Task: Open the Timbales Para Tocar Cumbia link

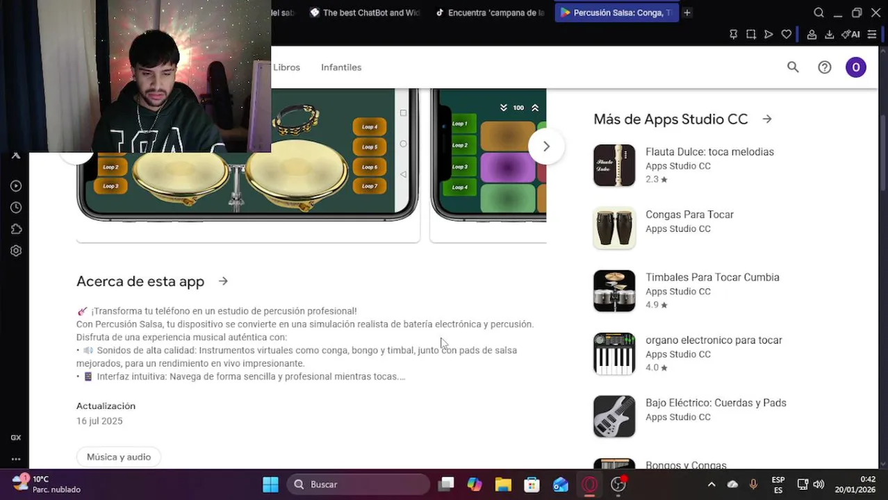Action: 712,277
